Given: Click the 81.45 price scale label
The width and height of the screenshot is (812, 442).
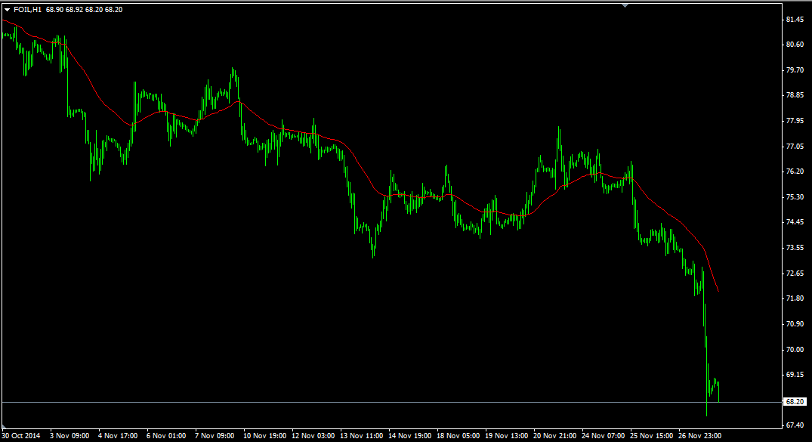Looking at the screenshot, I should [795, 20].
